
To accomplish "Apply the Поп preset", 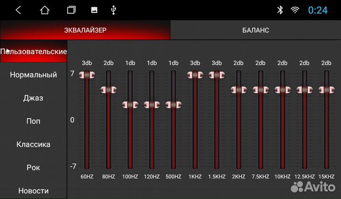I will (33, 121).
